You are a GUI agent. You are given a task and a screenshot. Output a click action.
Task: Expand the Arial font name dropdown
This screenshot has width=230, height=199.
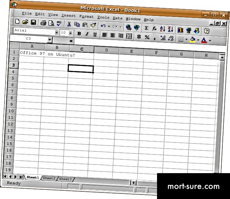[57, 32]
